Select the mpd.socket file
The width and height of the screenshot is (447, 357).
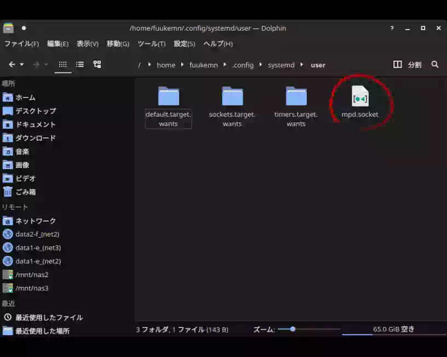coord(360,102)
